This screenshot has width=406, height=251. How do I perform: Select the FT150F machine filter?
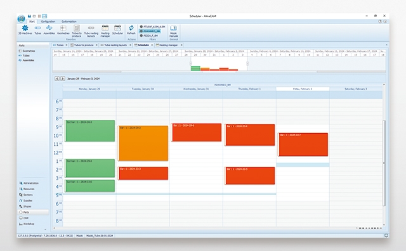[x=152, y=27]
